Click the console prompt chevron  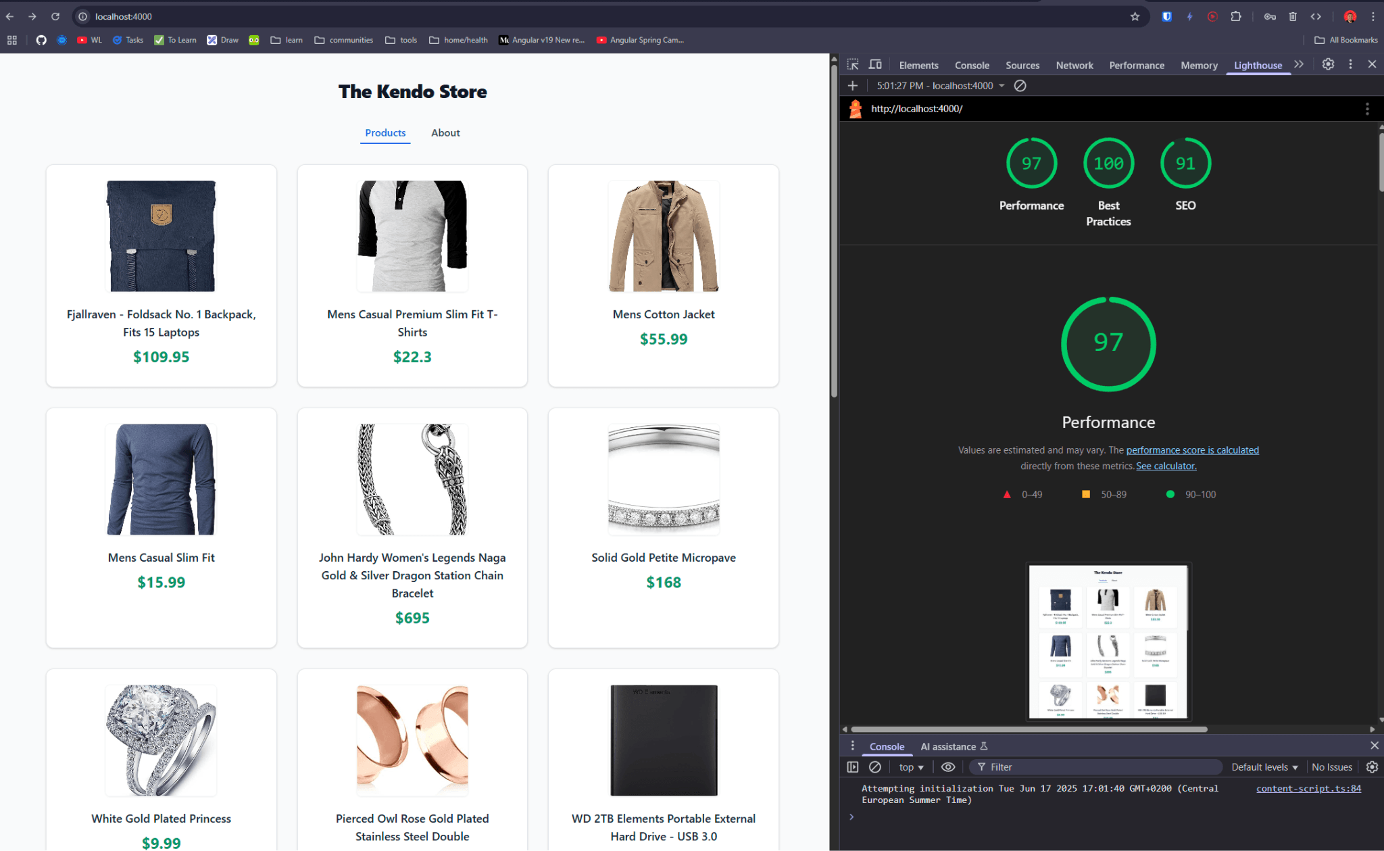tap(851, 817)
